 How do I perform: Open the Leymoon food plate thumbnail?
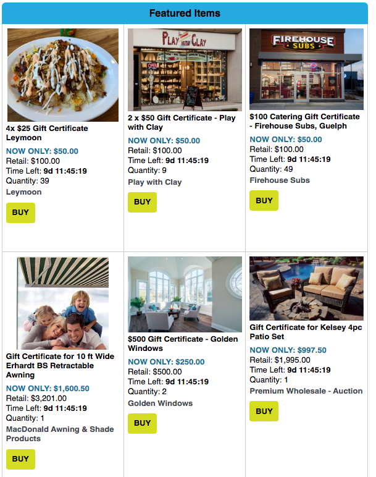(63, 75)
